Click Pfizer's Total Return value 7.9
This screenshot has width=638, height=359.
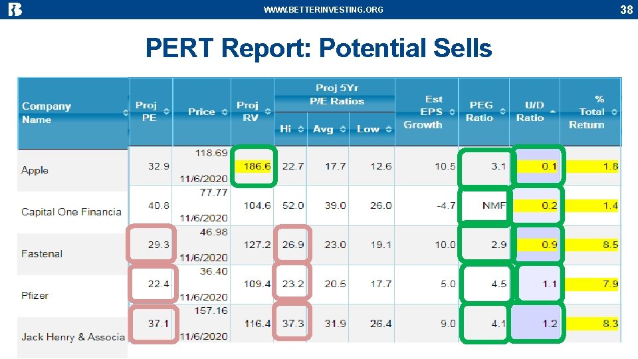[x=611, y=284]
